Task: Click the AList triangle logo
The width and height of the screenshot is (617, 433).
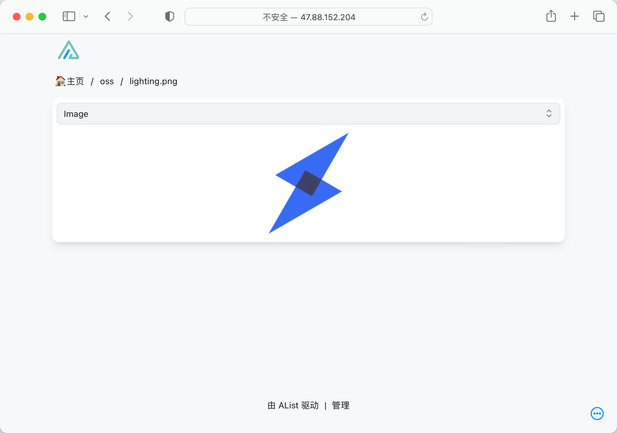Action: (69, 50)
